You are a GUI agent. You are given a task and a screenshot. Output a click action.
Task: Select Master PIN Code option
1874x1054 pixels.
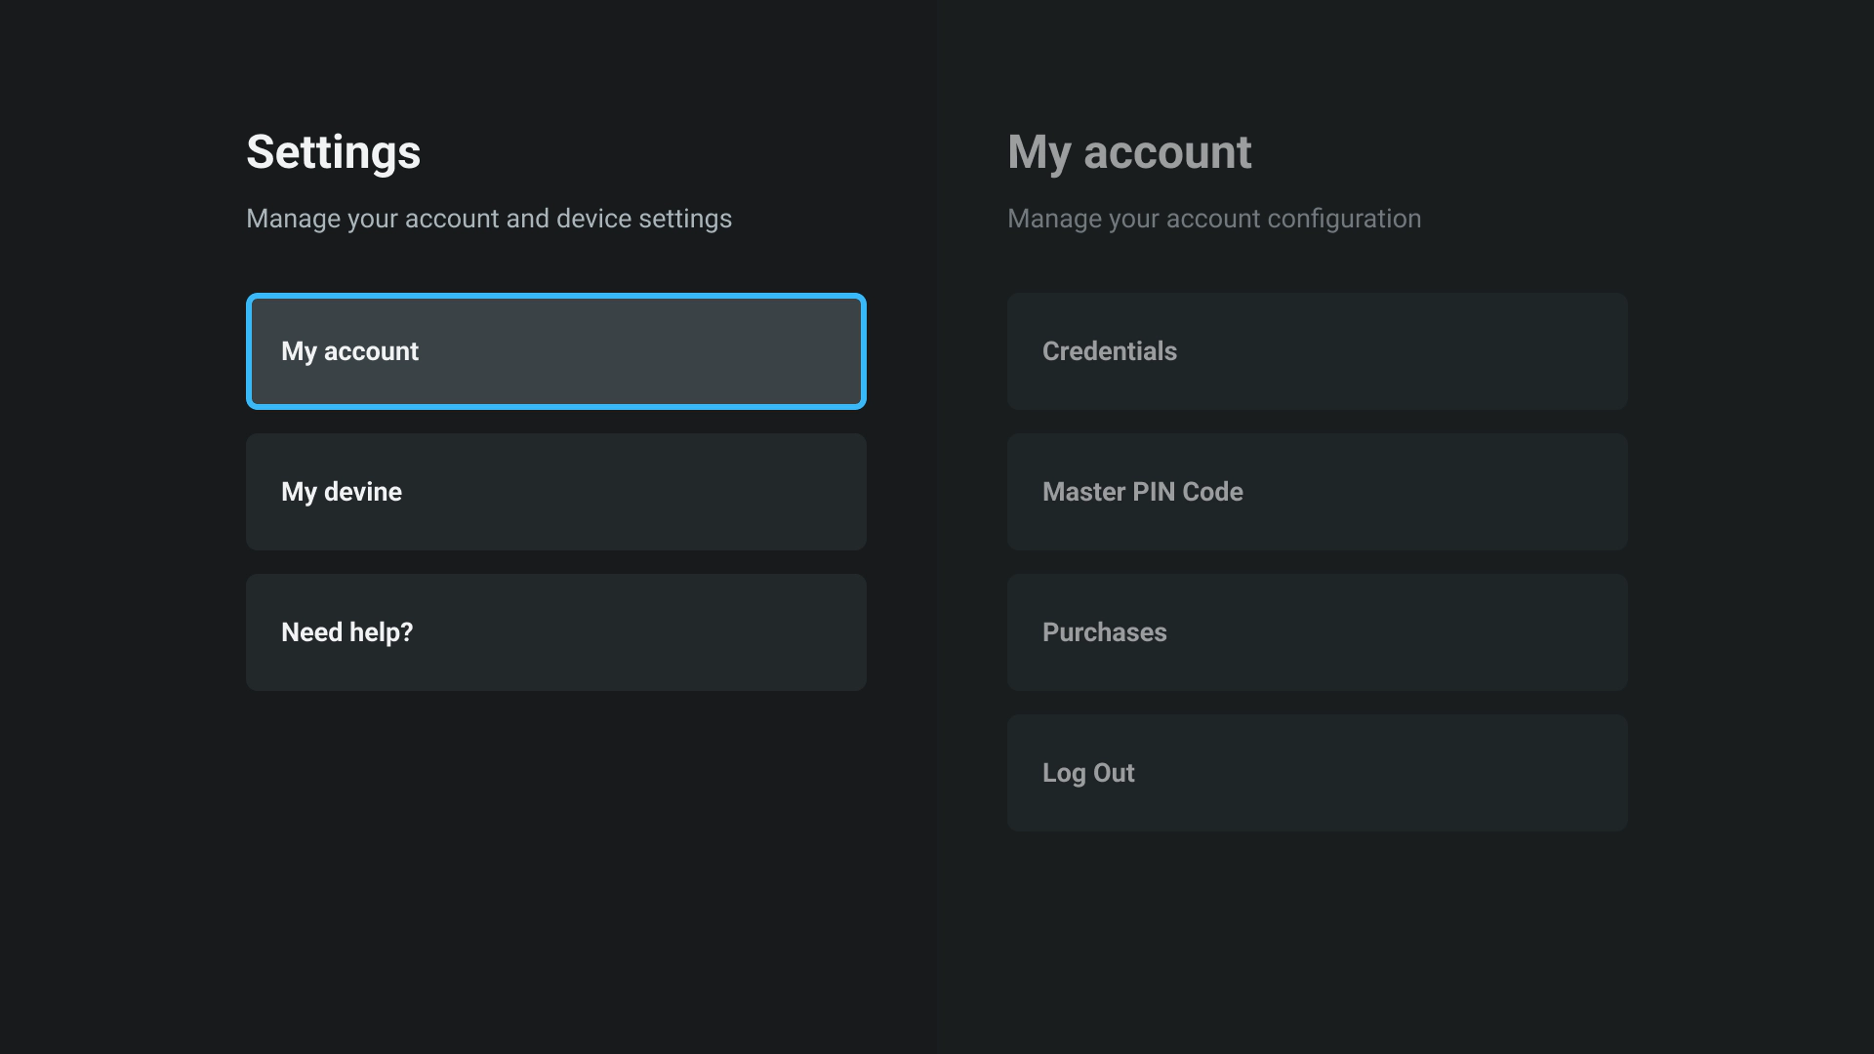(x=1317, y=492)
